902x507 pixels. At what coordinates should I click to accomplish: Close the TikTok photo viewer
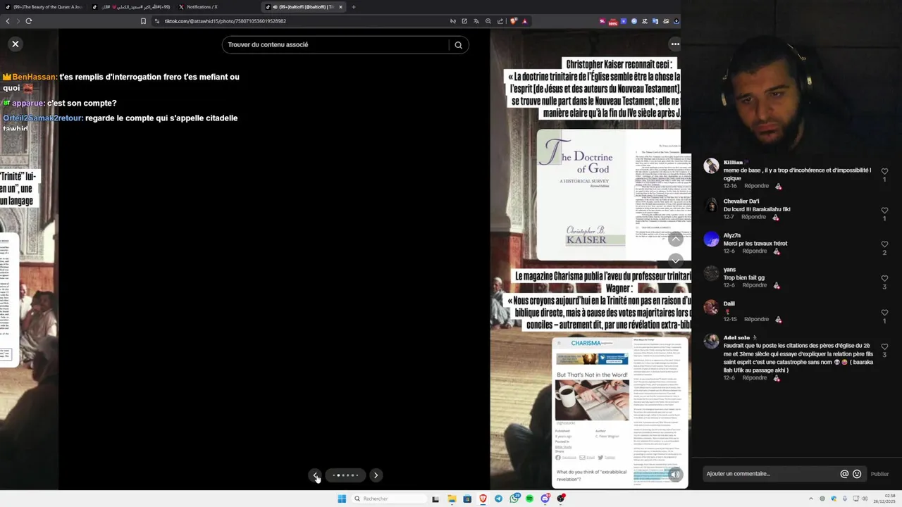(x=15, y=44)
